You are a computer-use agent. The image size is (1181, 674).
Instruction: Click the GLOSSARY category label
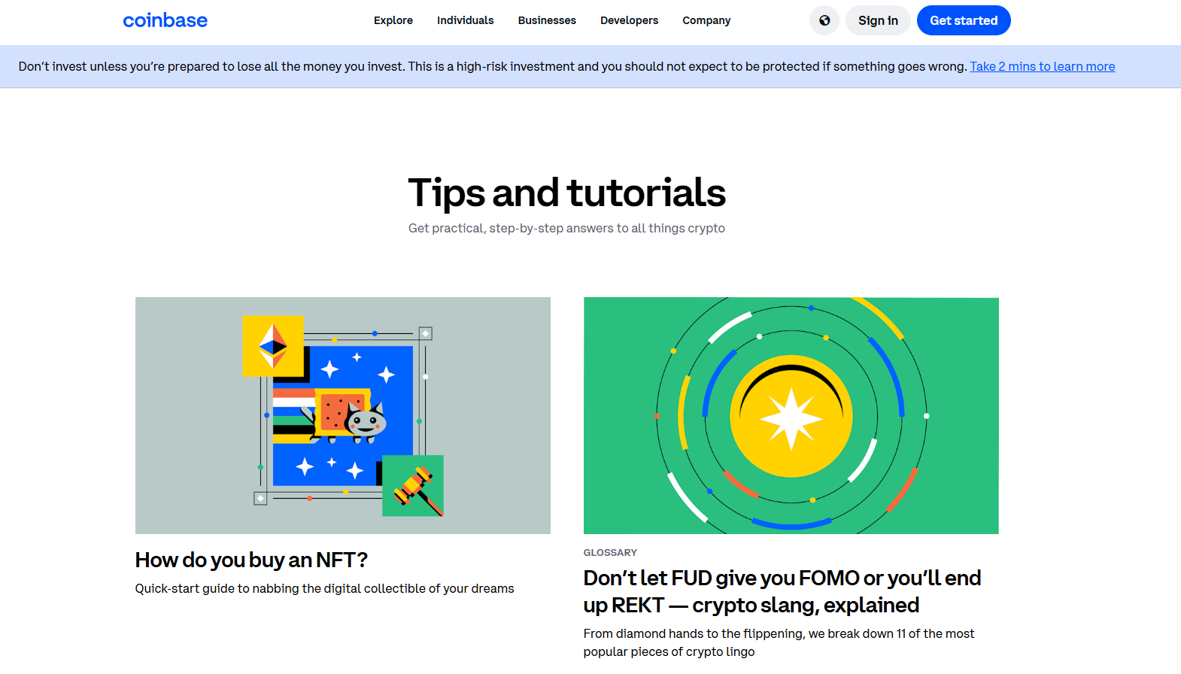[x=610, y=552]
